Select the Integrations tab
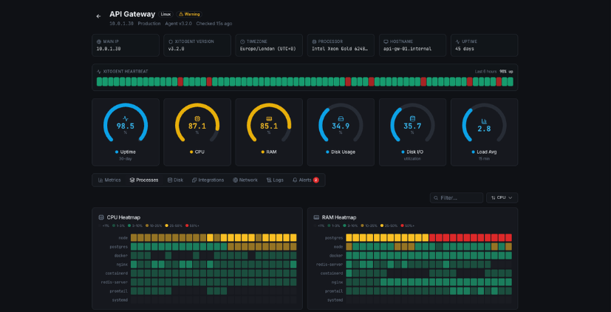The width and height of the screenshot is (611, 312). click(208, 180)
